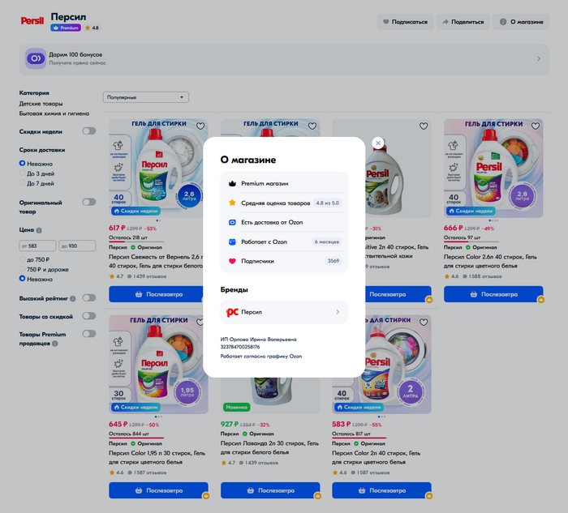The width and height of the screenshot is (568, 513).
Task: Click info icon next to Товары Premium продавцов
Action: 55,344
